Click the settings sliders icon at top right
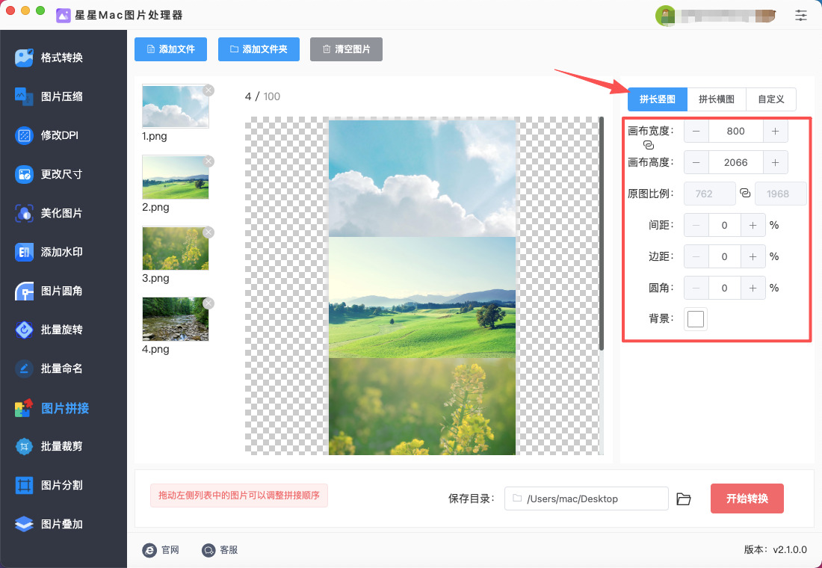This screenshot has height=568, width=822. click(800, 15)
